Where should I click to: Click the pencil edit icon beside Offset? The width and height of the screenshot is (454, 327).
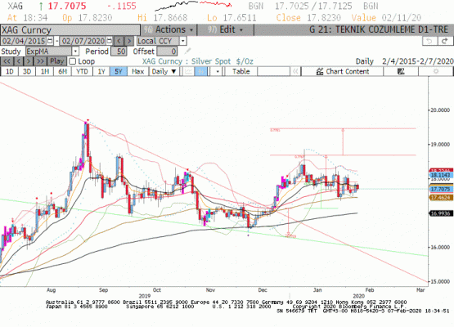pyautogui.click(x=187, y=52)
